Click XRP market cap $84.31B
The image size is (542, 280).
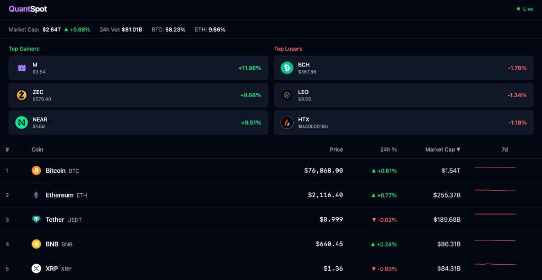tap(449, 268)
